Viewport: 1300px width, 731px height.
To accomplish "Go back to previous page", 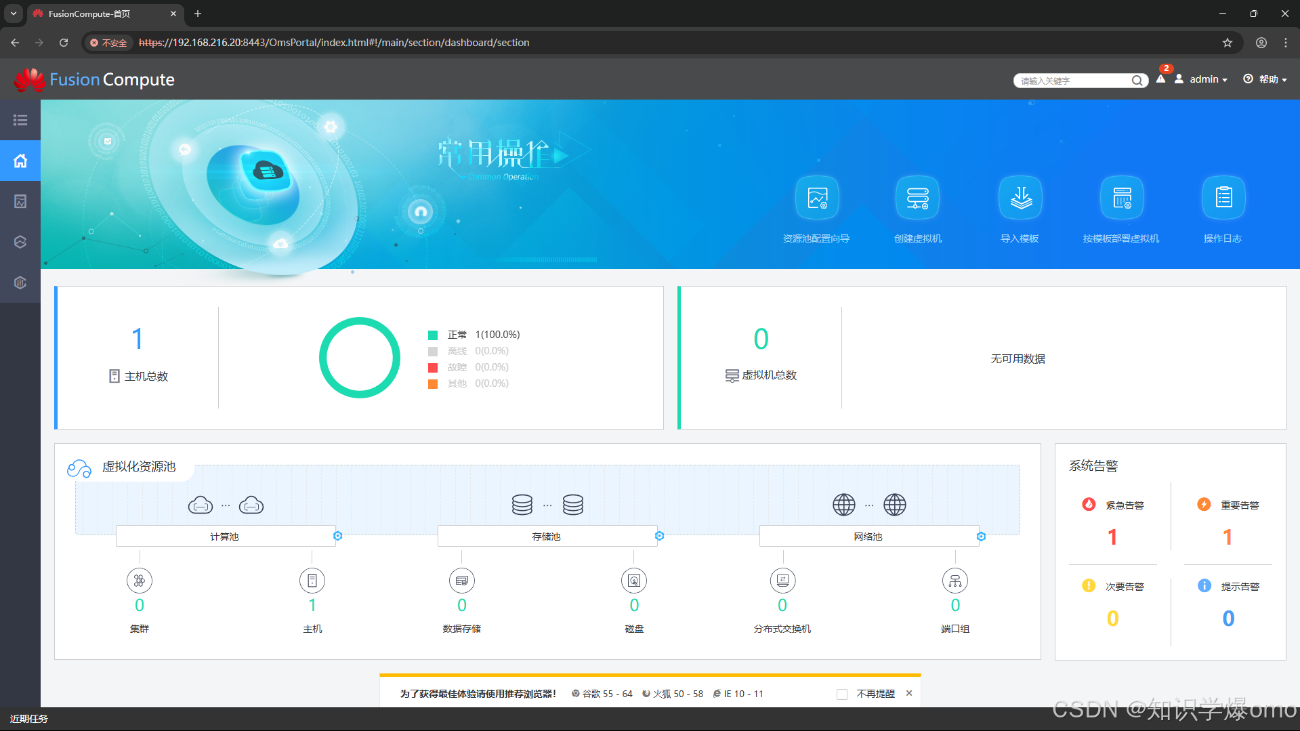I will point(15,43).
